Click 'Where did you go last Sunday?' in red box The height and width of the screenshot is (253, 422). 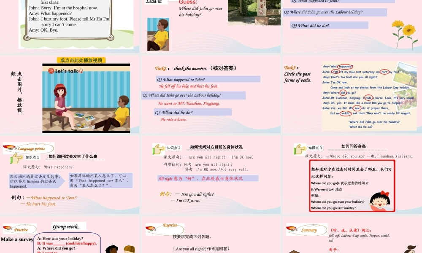point(333,208)
